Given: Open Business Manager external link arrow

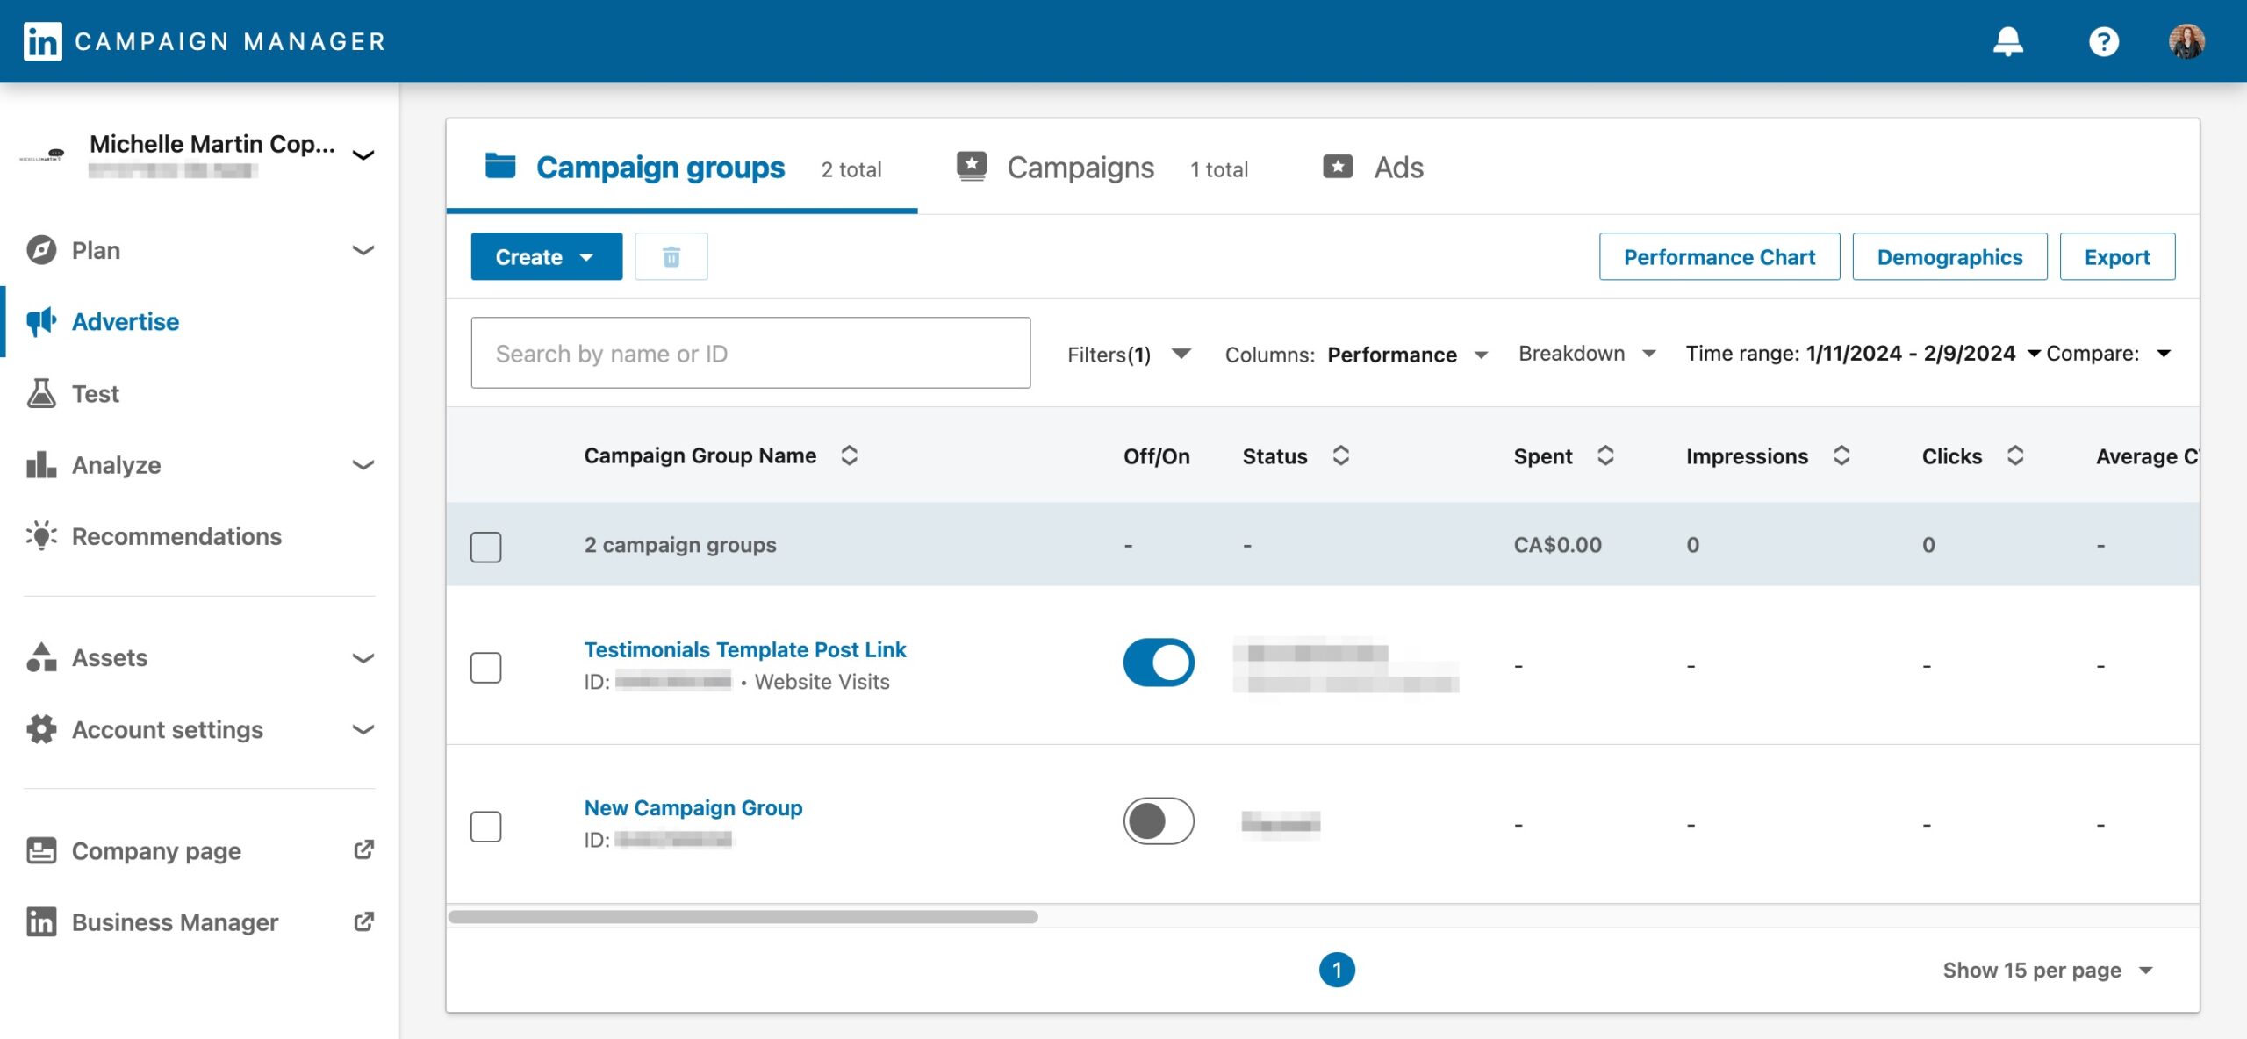Looking at the screenshot, I should (x=363, y=921).
